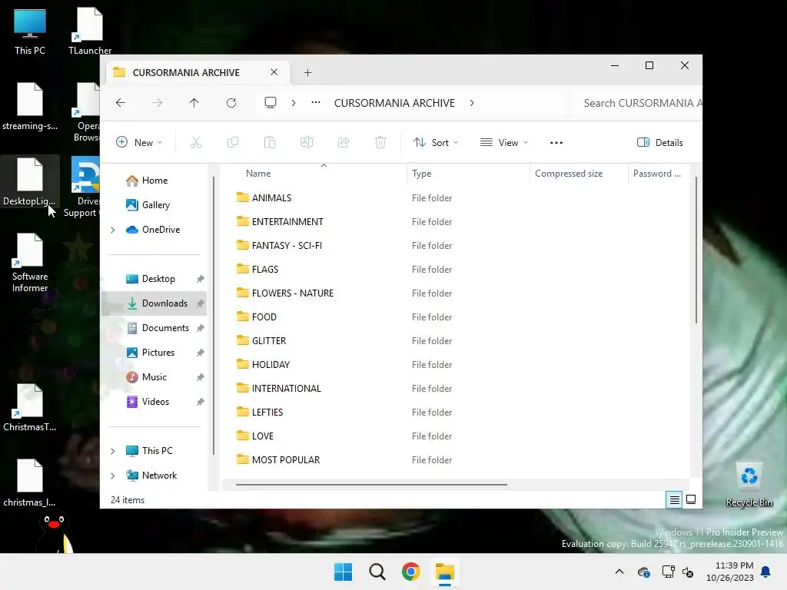Click the Delete trash icon

tap(380, 142)
